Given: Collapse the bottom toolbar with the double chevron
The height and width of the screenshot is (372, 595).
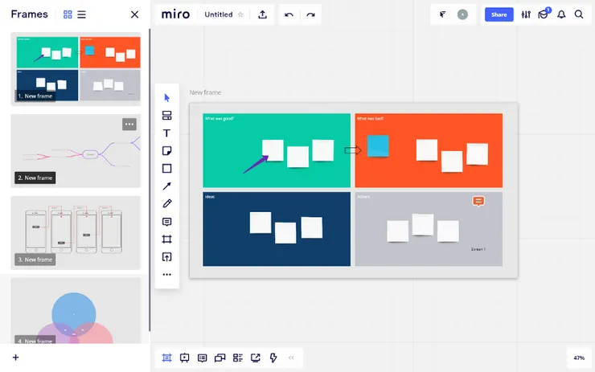Looking at the screenshot, I should 291,358.
